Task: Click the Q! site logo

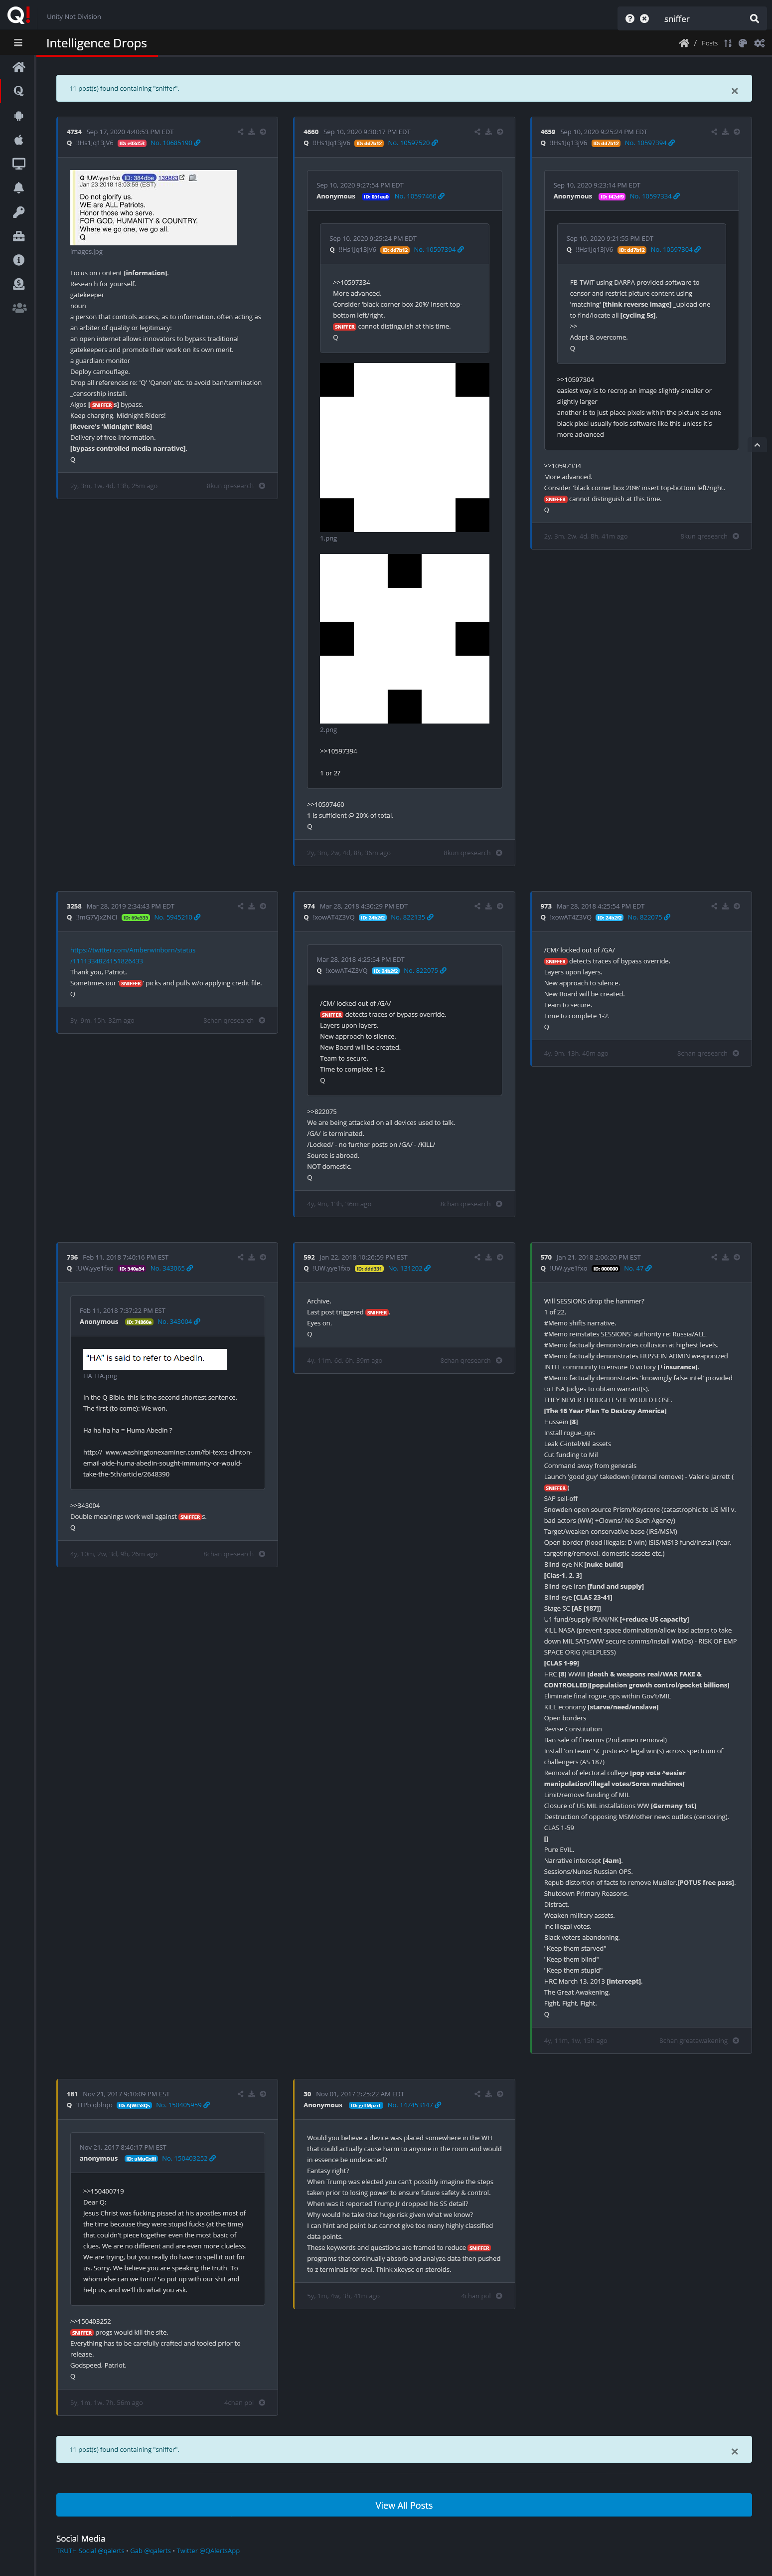Action: point(18,15)
